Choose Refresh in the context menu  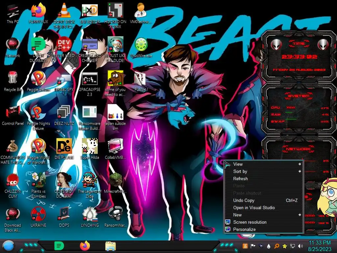(x=264, y=179)
